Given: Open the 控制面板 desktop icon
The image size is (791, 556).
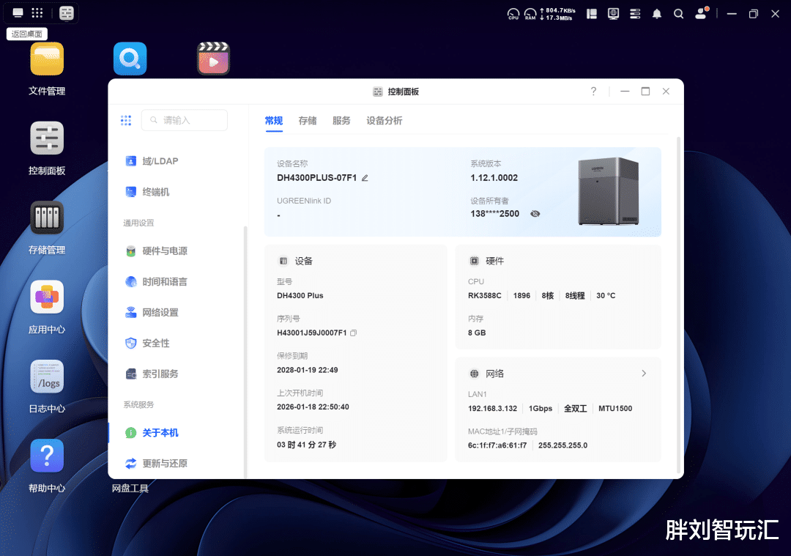Looking at the screenshot, I should tap(47, 138).
